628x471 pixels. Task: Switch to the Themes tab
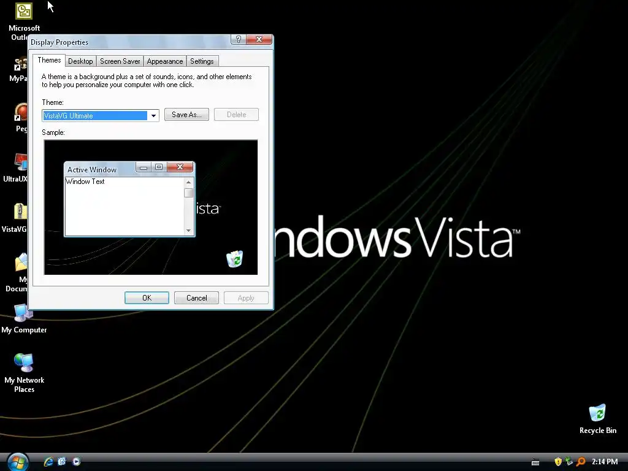[49, 60]
